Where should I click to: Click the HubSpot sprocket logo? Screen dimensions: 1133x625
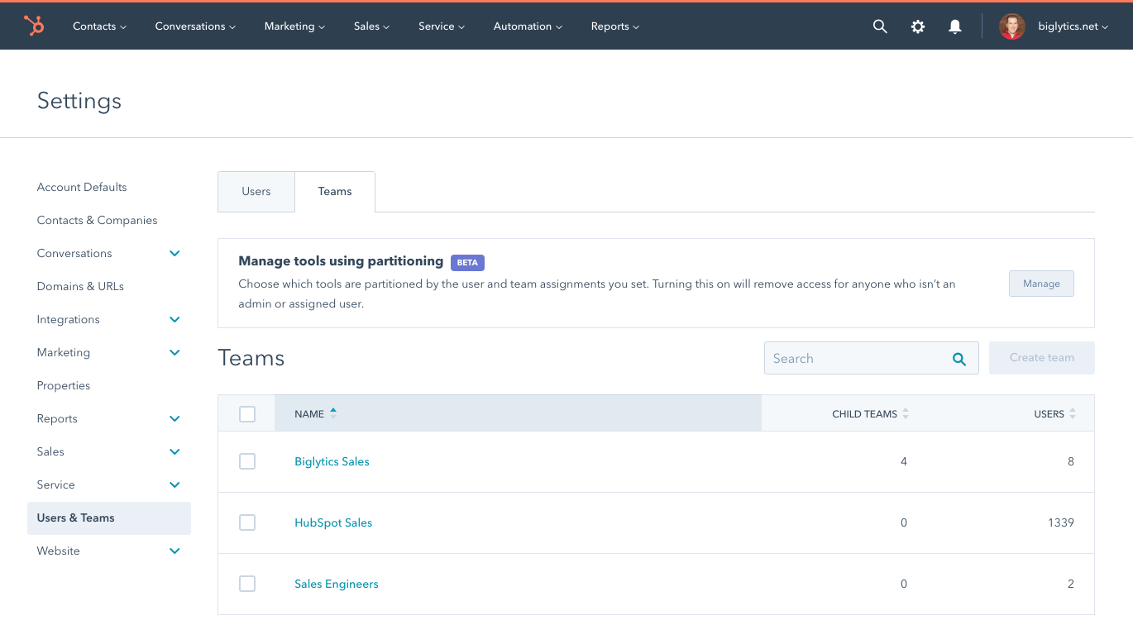coord(34,26)
